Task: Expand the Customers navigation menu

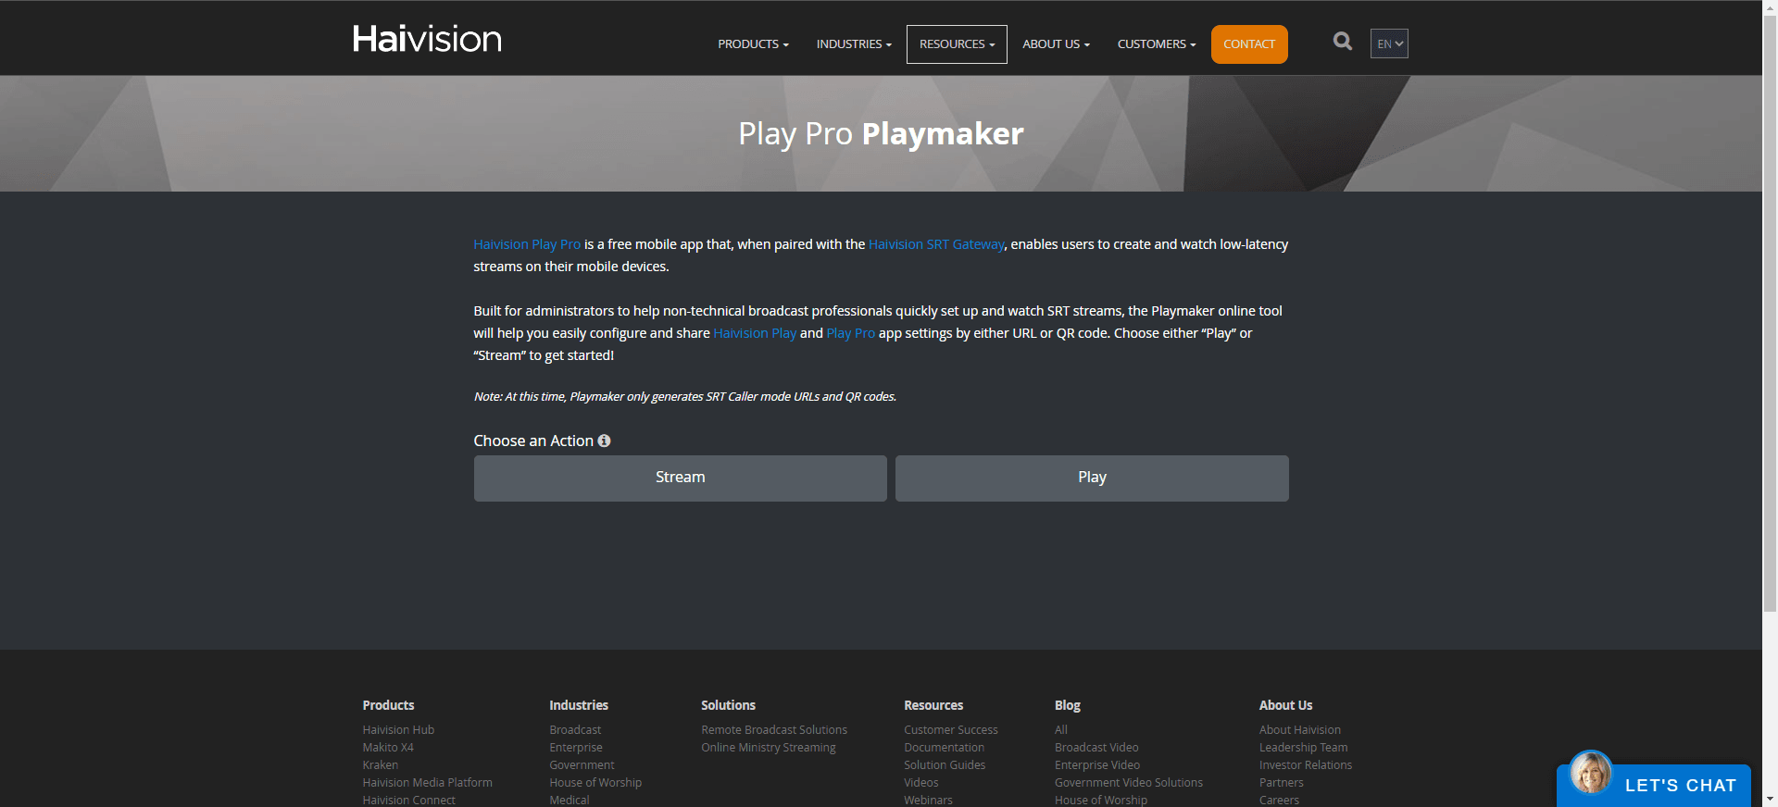Action: [1156, 44]
